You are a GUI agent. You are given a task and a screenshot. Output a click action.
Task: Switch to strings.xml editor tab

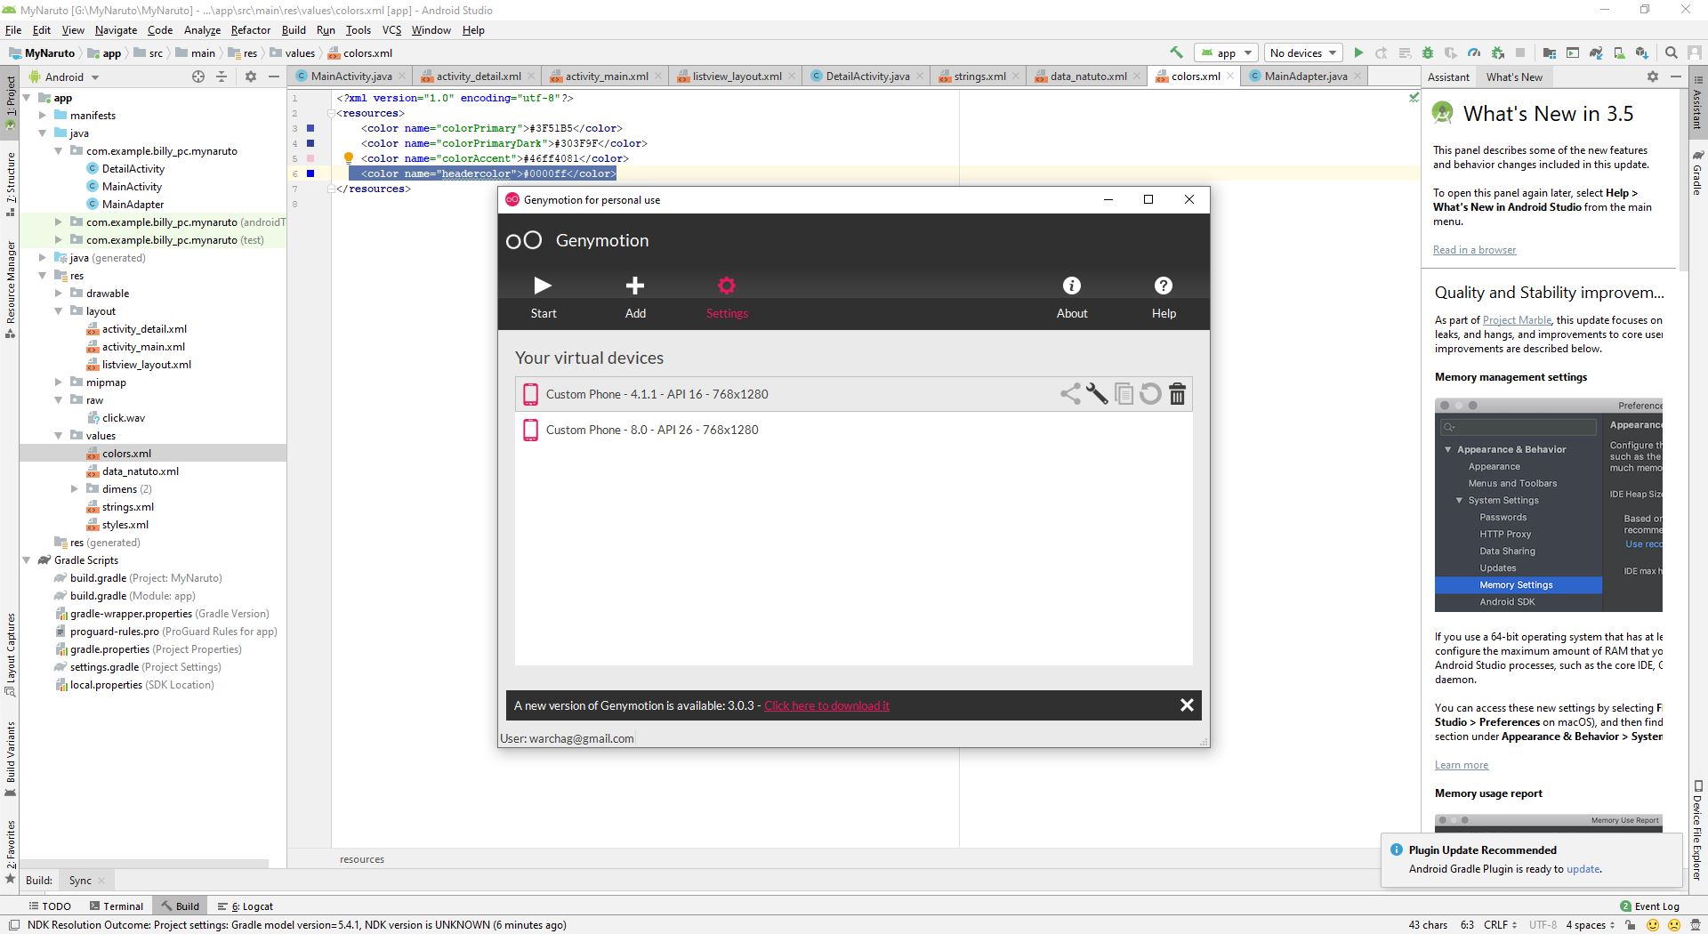[979, 76]
